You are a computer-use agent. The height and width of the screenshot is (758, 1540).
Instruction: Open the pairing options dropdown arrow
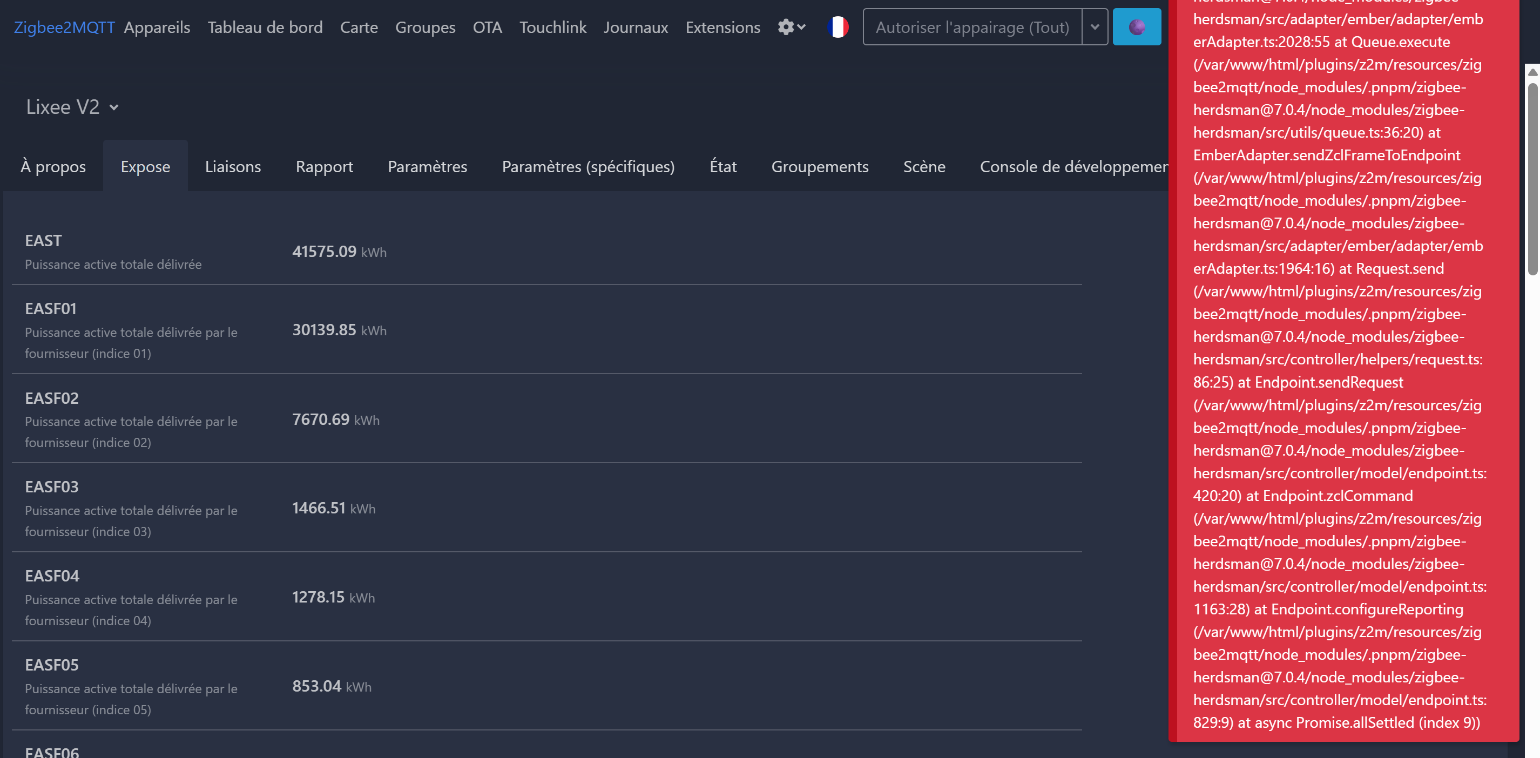pyautogui.click(x=1094, y=27)
